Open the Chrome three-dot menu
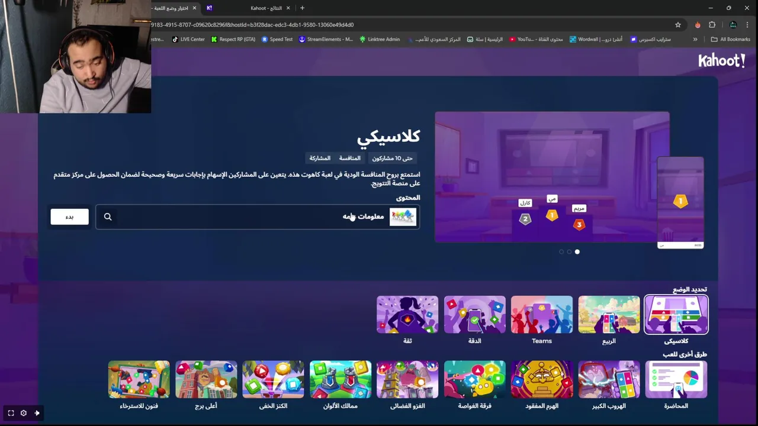This screenshot has height=426, width=758. [x=748, y=25]
